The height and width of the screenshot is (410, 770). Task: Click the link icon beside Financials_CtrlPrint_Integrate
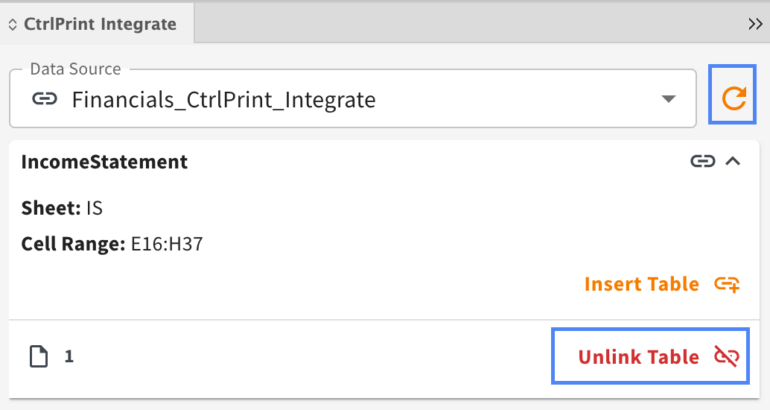click(45, 99)
